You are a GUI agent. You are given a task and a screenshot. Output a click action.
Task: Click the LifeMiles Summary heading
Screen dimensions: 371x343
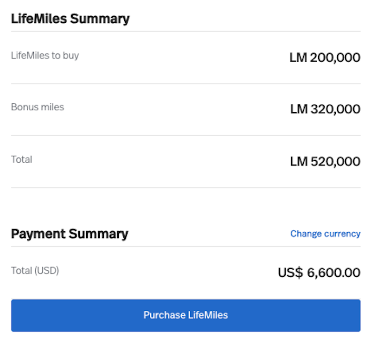(70, 19)
